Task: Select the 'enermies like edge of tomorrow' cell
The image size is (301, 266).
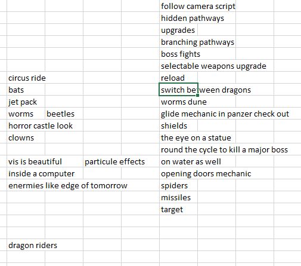Action: 26,185
